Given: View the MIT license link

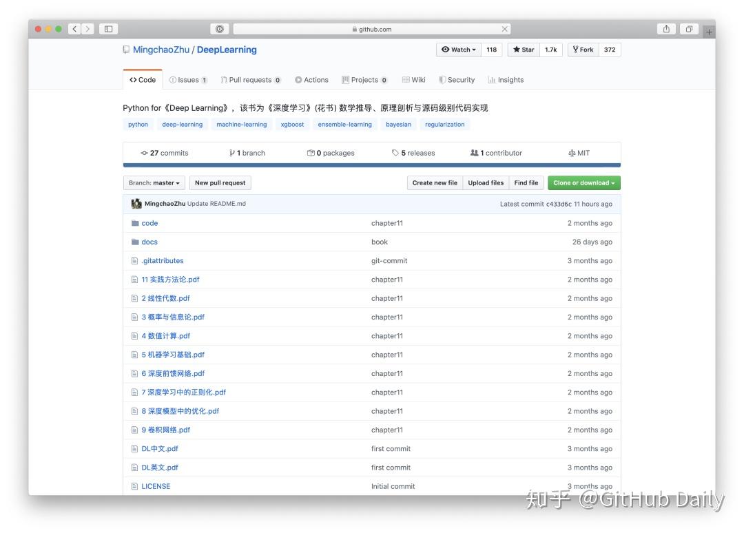Looking at the screenshot, I should click(579, 153).
